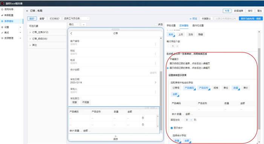Expand the 其它 tree node
Screen dimensions: 264x144
click(x=30, y=45)
